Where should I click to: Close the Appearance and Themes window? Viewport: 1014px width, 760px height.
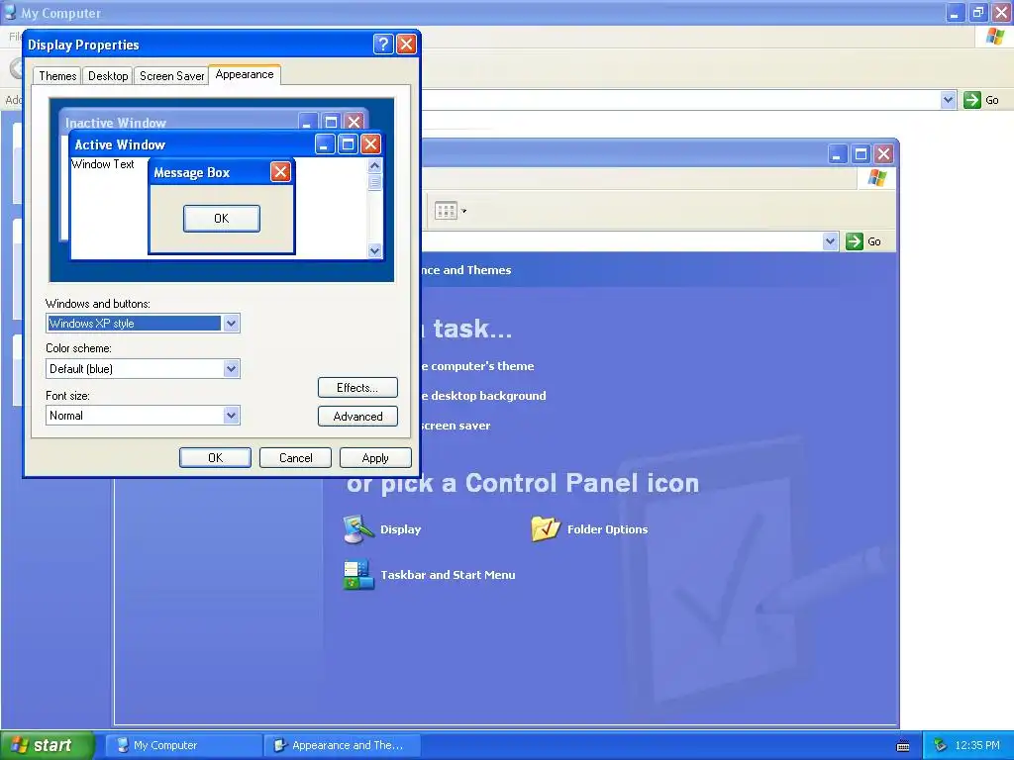(x=883, y=153)
